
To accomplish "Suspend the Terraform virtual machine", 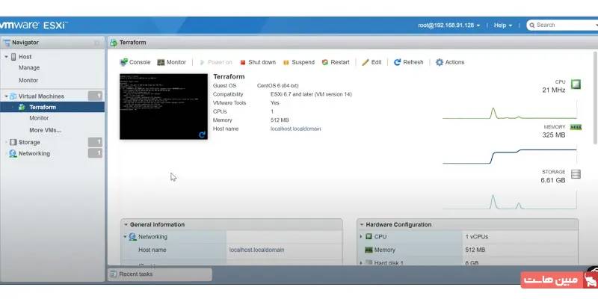I will coord(298,62).
